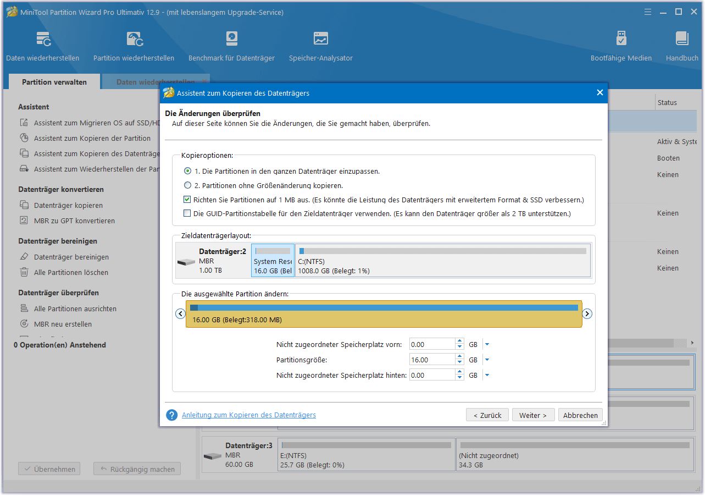The width and height of the screenshot is (705, 496).
Task: Click the Datenträger bereinigen eraser icon
Action: pyautogui.click(x=24, y=257)
